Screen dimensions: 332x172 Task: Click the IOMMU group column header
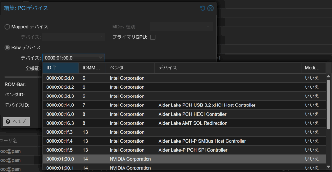pos(92,68)
